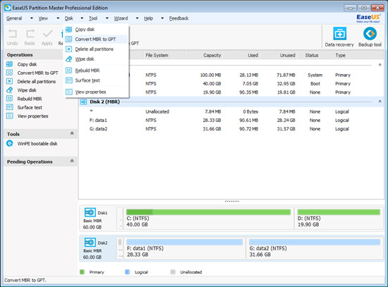Click Rebuild MBR icon in Operations panel
The width and height of the screenshot is (388, 287).
[x=10, y=99]
